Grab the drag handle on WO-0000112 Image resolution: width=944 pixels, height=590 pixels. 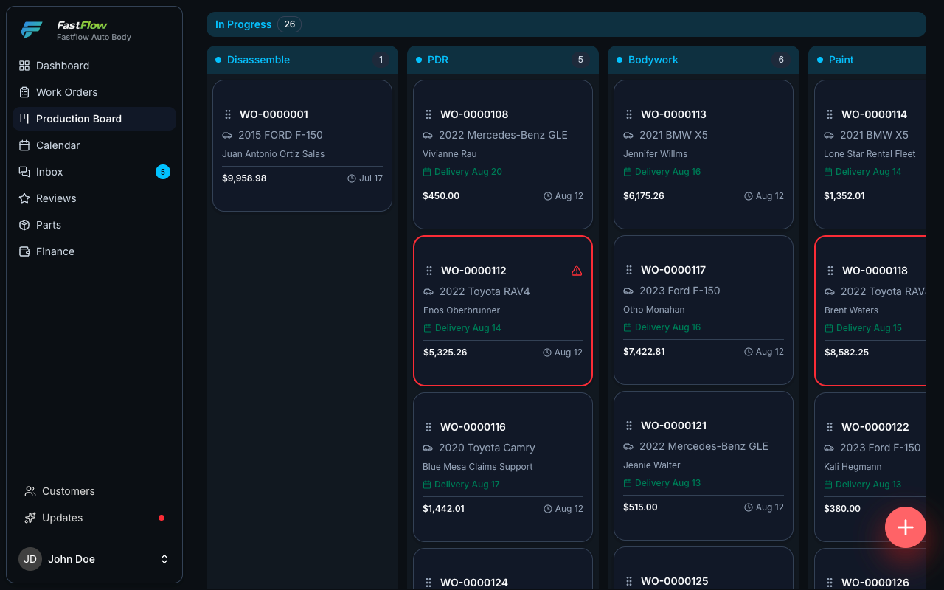tap(429, 271)
